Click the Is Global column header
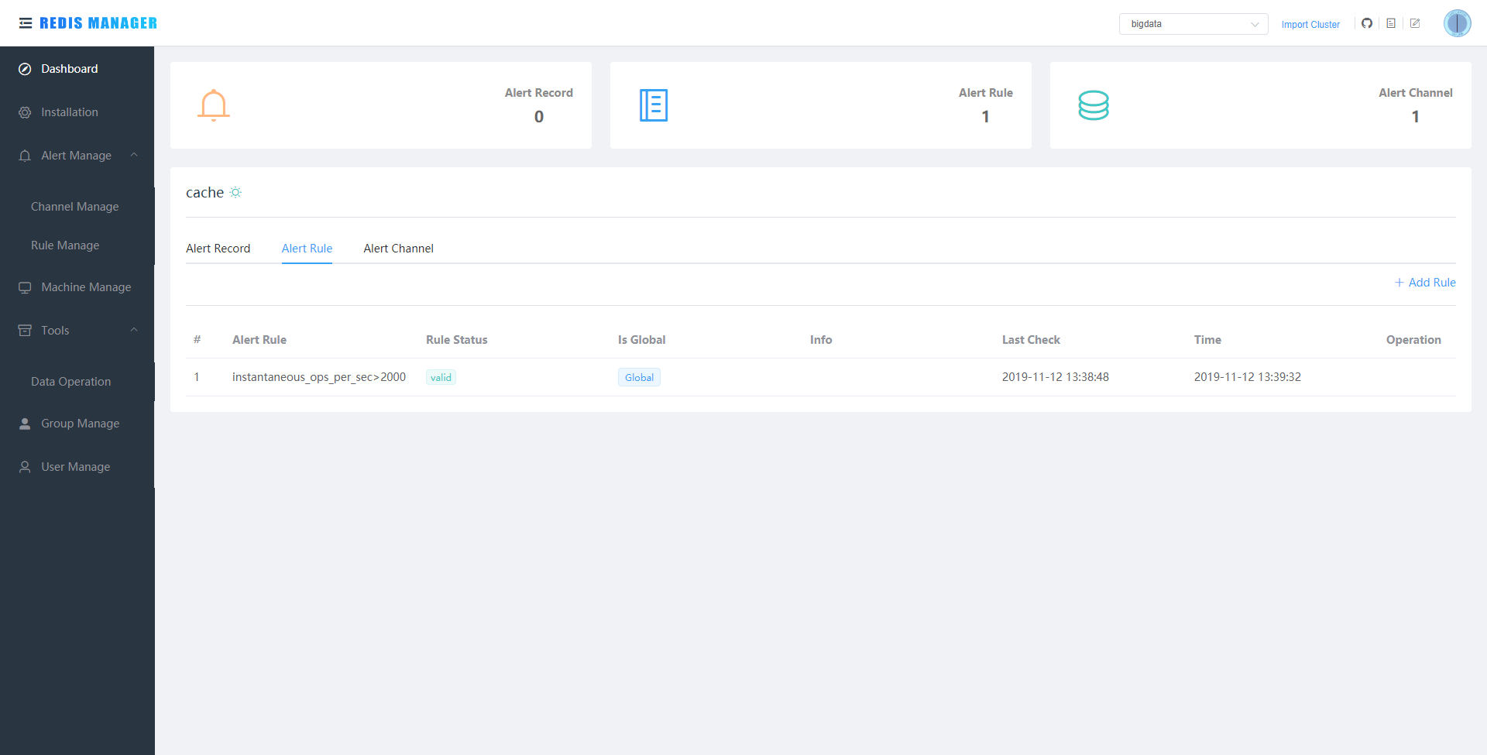1487x755 pixels. pyautogui.click(x=642, y=340)
